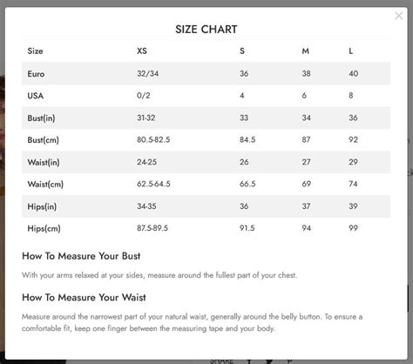The width and height of the screenshot is (413, 364).
Task: Close the size chart popup
Action: [x=399, y=16]
